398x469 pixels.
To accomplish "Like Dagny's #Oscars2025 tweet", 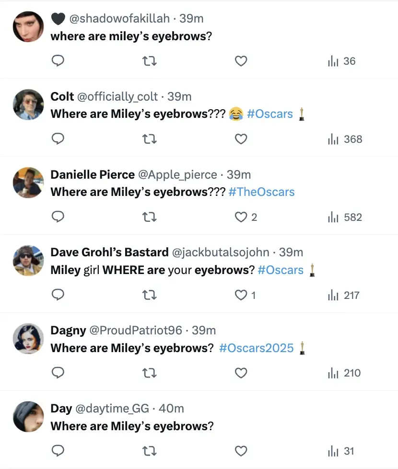I will (241, 373).
